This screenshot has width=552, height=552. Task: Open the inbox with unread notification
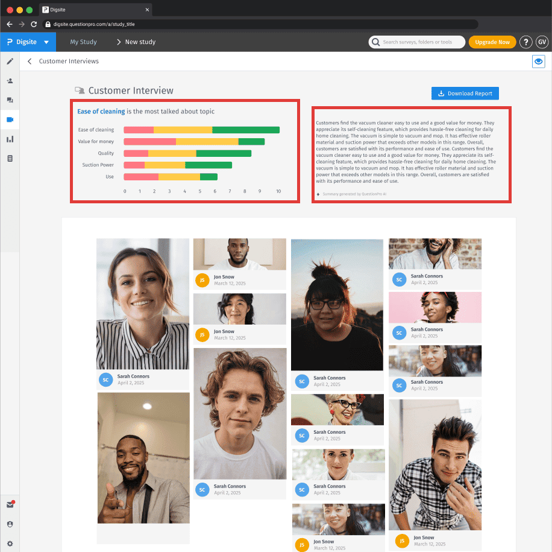click(x=9, y=504)
